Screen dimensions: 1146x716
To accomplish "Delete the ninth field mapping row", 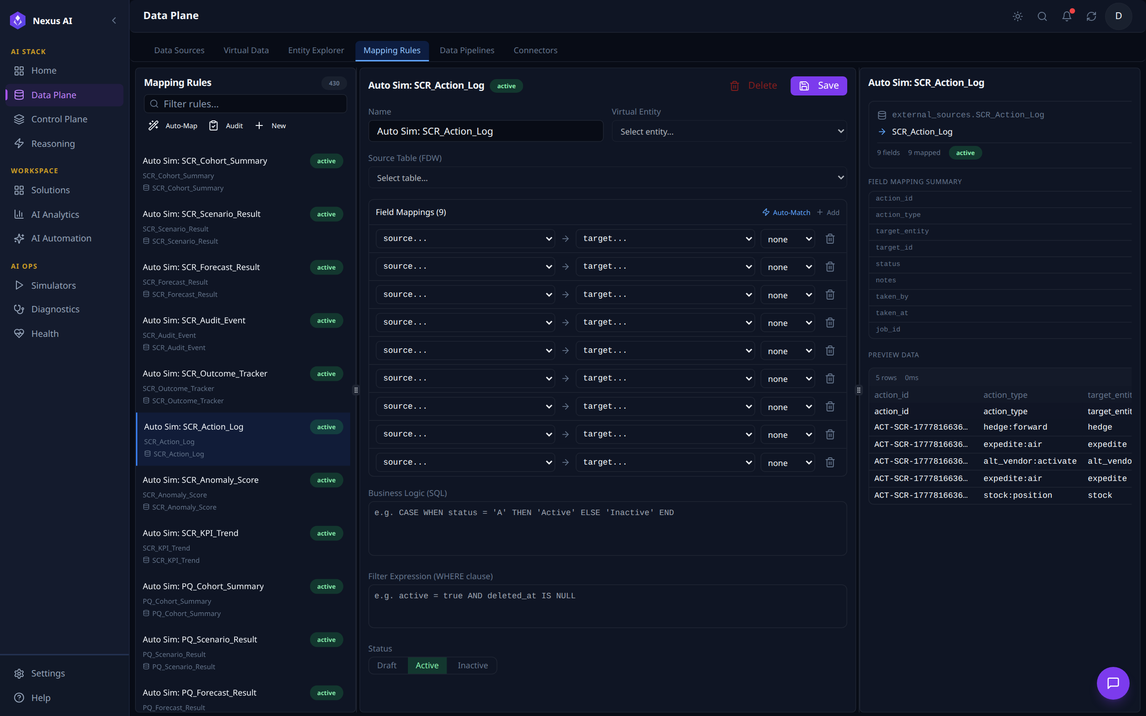I will 830,462.
